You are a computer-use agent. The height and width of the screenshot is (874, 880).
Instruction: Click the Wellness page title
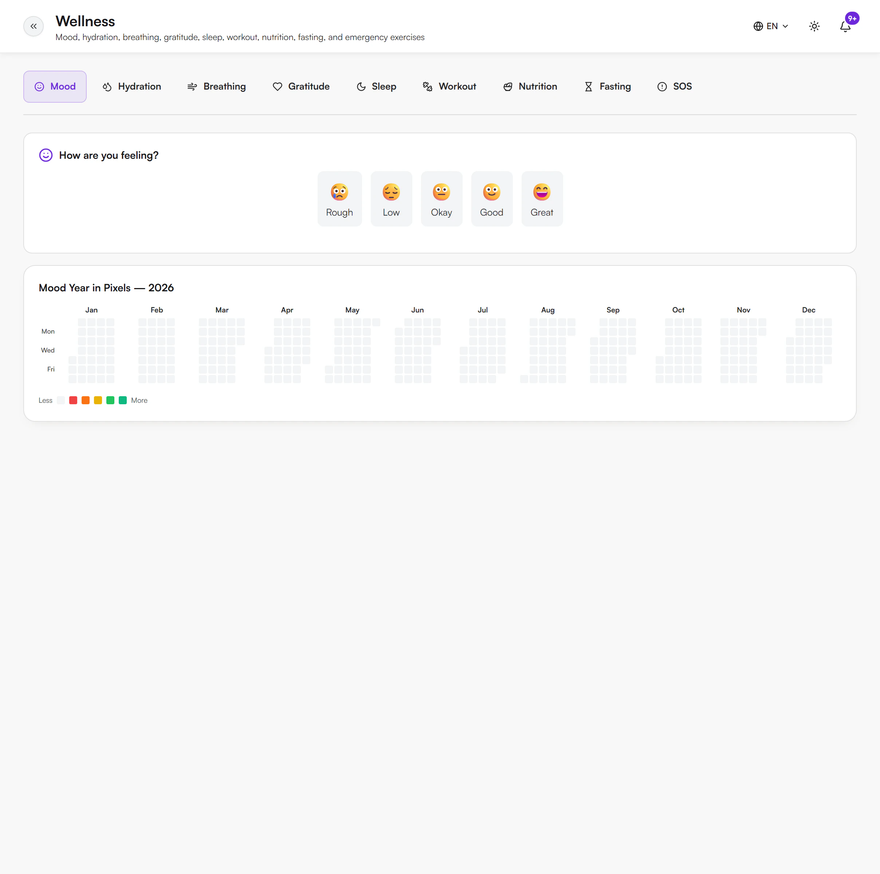[x=85, y=21]
